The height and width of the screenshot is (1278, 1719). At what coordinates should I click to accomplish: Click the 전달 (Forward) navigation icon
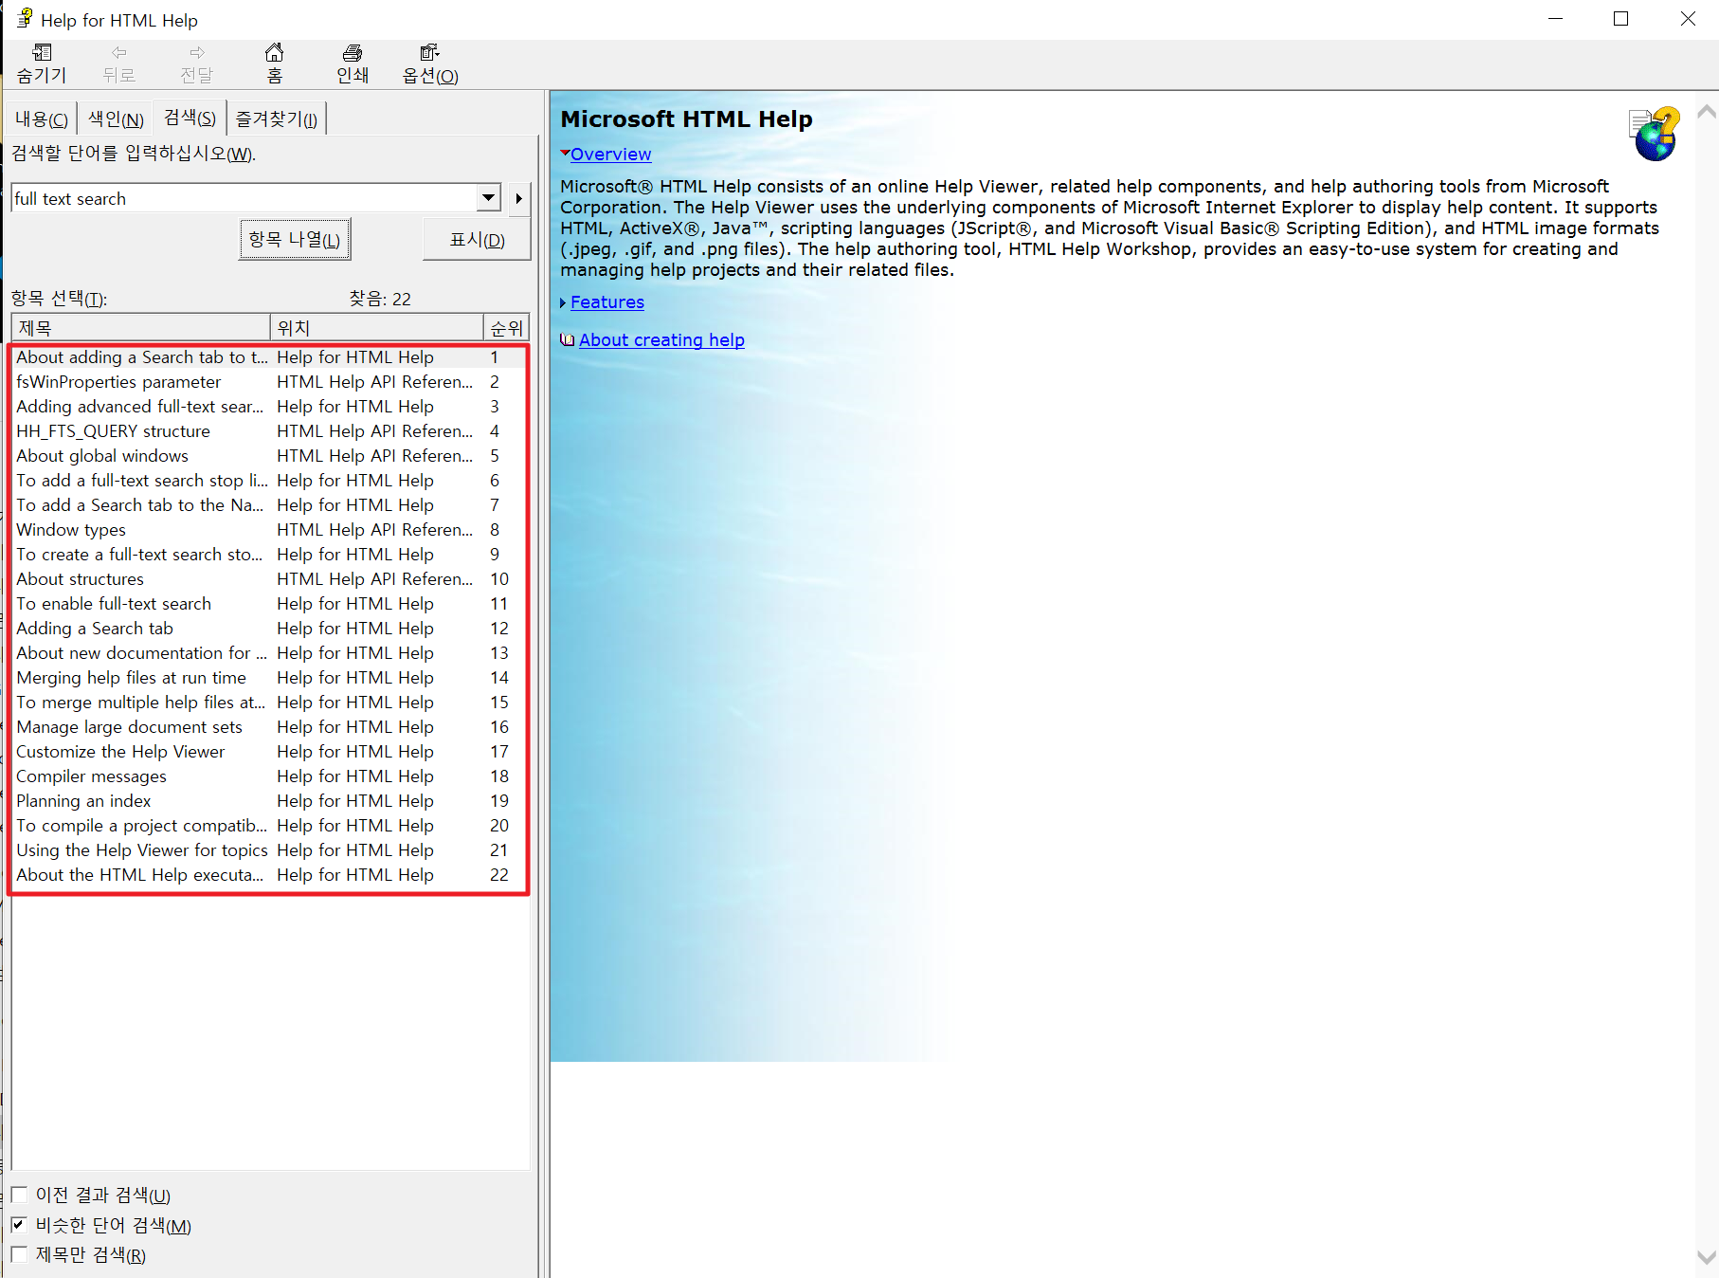point(196,63)
